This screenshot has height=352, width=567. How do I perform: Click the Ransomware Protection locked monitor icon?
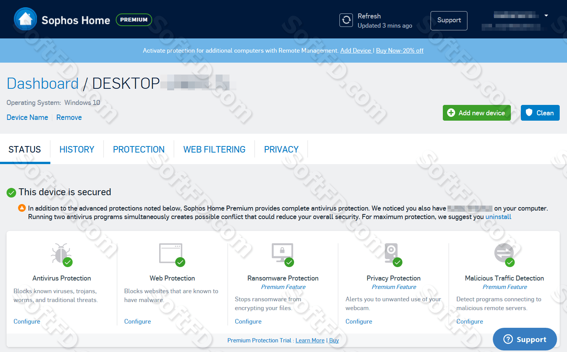coord(283,254)
